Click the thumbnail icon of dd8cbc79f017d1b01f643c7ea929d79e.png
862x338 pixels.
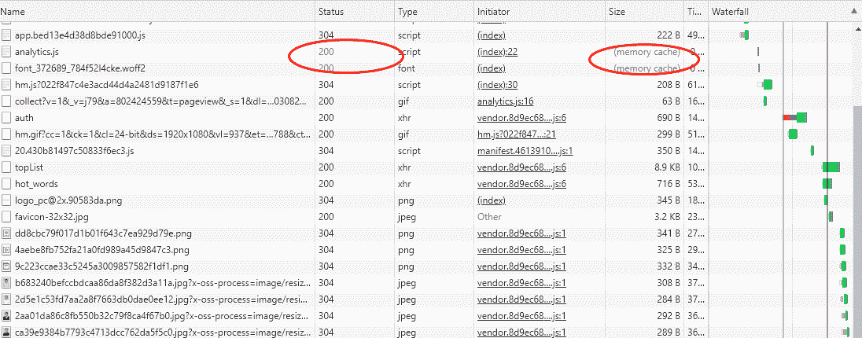6,233
